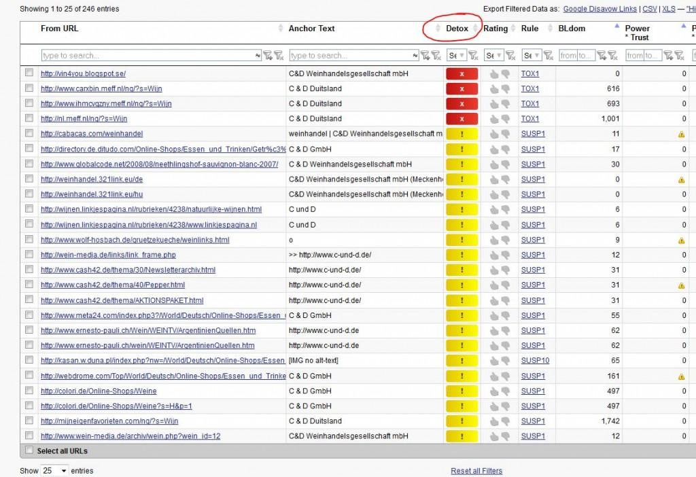Thumbs up the colori.de/Online-Shops/Weine row
Screen dimensions: 696x477
[494, 391]
